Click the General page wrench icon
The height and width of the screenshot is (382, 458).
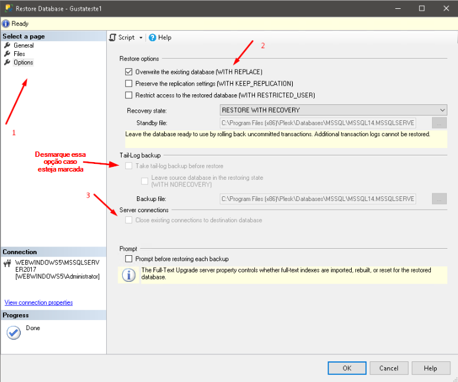[7, 45]
